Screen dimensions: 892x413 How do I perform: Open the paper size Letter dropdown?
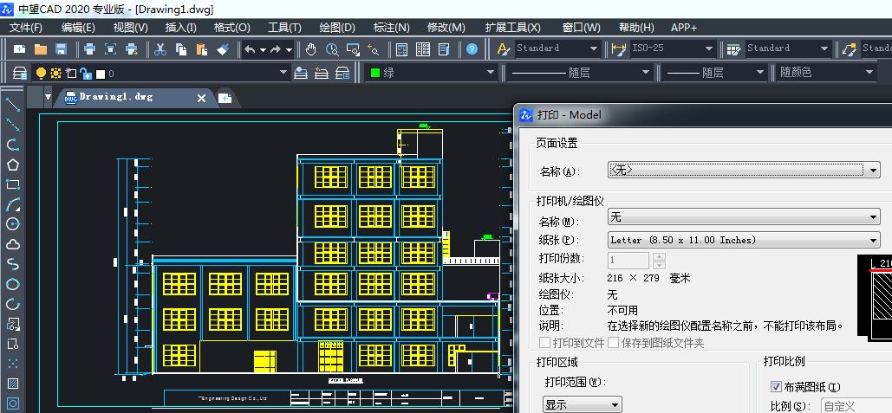pyautogui.click(x=875, y=241)
